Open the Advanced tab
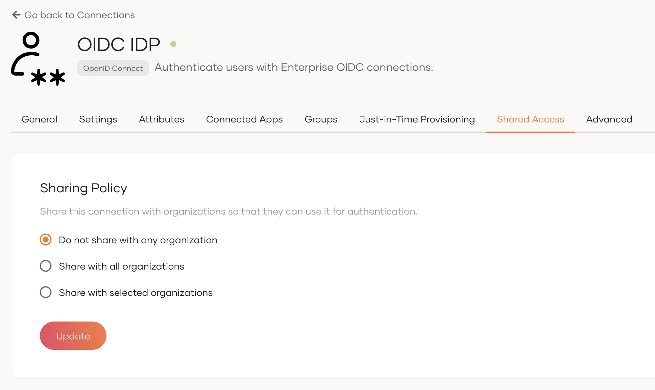The image size is (655, 390). 609,119
